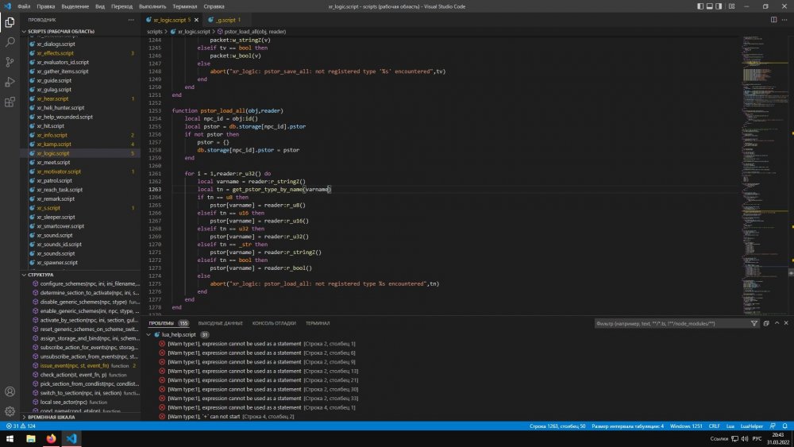Open the Extensions view
The width and height of the screenshot is (794, 447).
(x=10, y=102)
